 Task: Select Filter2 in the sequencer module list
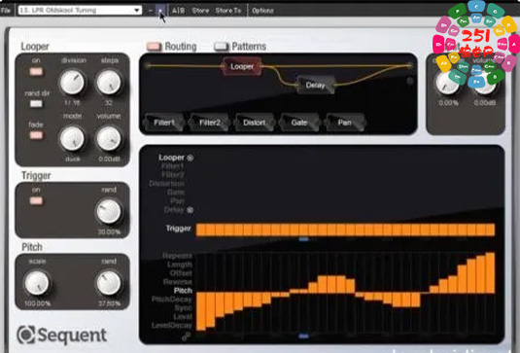(172, 174)
